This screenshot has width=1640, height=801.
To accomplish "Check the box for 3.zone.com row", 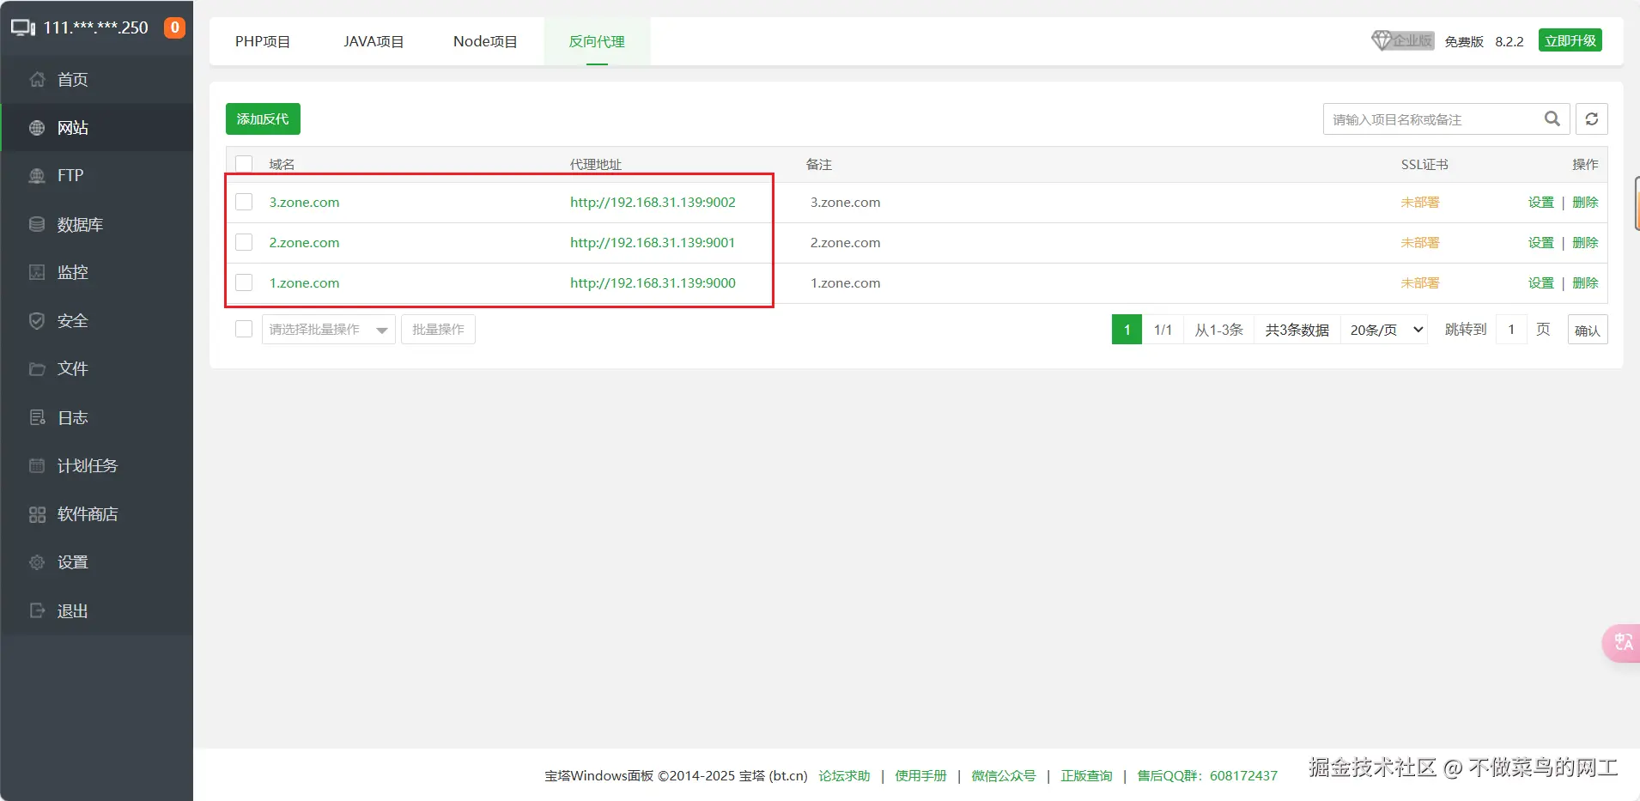I will (244, 202).
